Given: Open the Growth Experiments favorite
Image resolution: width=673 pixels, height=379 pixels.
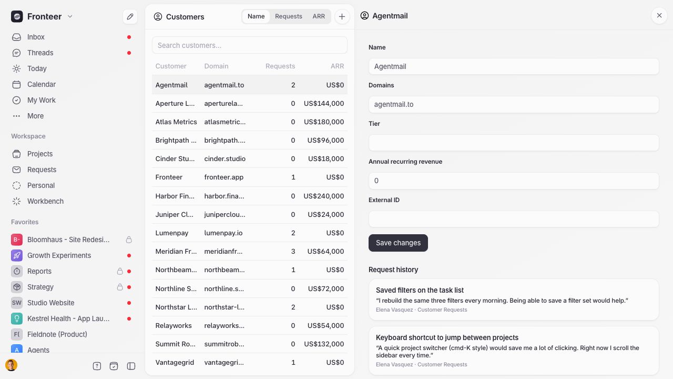Looking at the screenshot, I should [x=72, y=255].
